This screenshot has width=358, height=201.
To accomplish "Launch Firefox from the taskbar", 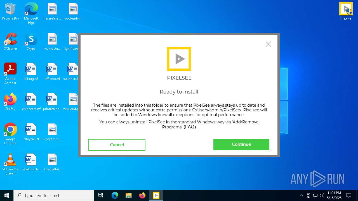I will (x=142, y=195).
